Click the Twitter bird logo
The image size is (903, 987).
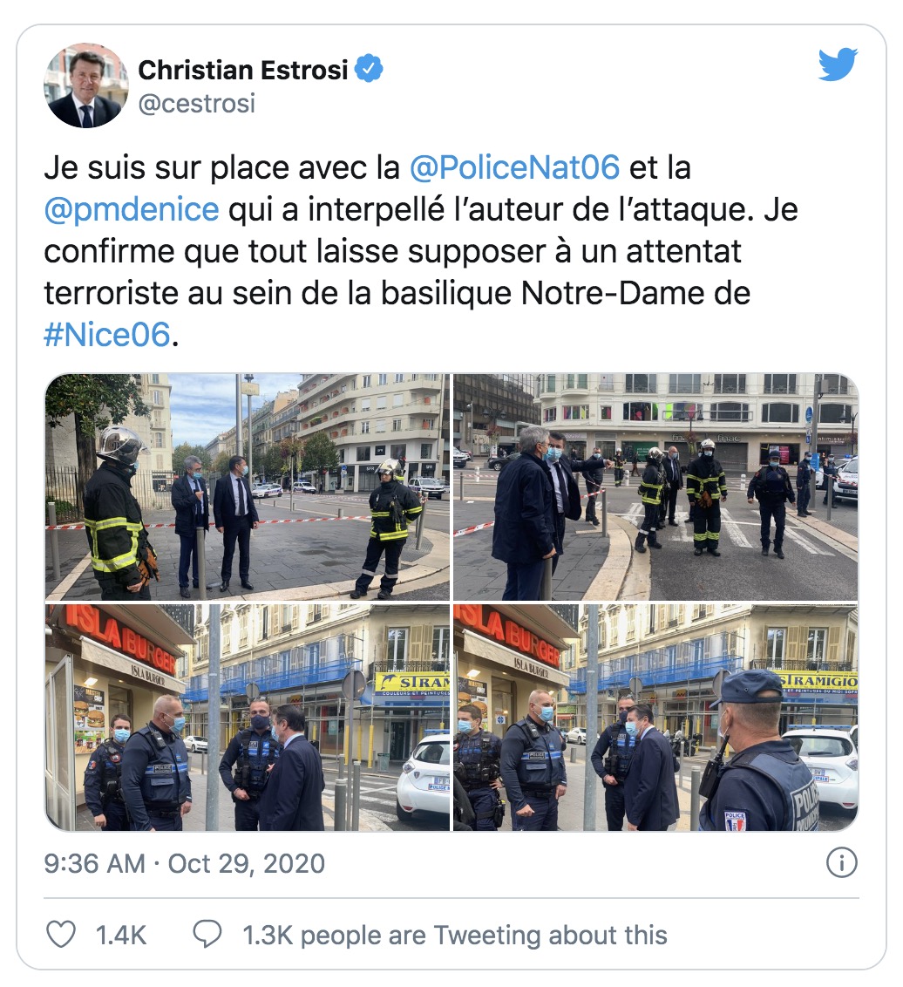838,65
